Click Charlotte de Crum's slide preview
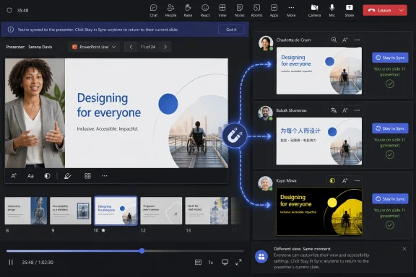Screen dimensions: 416x277 click(x=319, y=71)
